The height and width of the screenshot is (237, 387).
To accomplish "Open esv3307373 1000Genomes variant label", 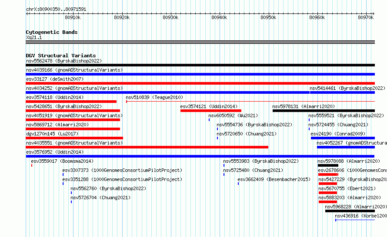I will click(122, 170).
